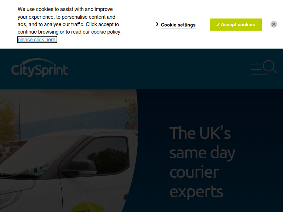Follow the 'please click here' policy link
This screenshot has width=283, height=212.
pos(37,40)
